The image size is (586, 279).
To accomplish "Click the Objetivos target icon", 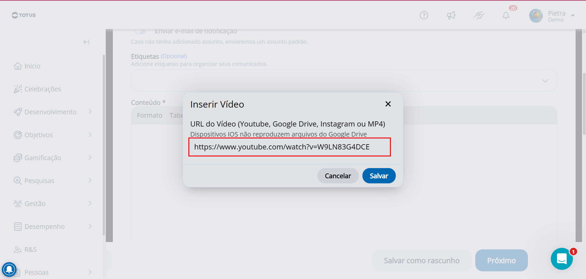I will click(18, 135).
